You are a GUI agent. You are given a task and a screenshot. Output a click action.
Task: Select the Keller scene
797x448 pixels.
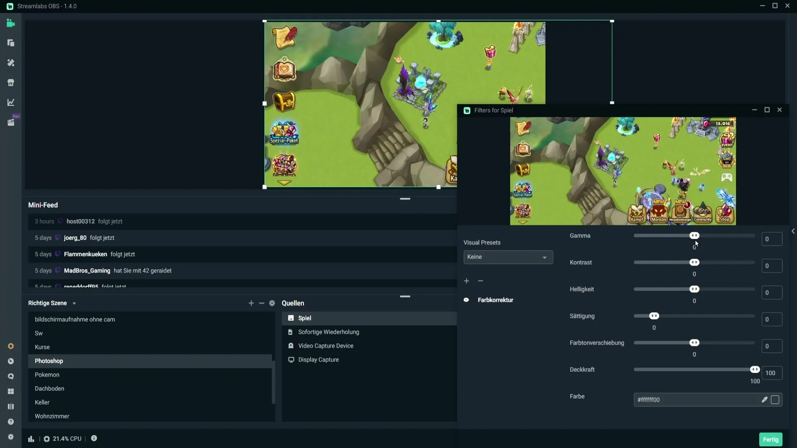click(x=150, y=402)
